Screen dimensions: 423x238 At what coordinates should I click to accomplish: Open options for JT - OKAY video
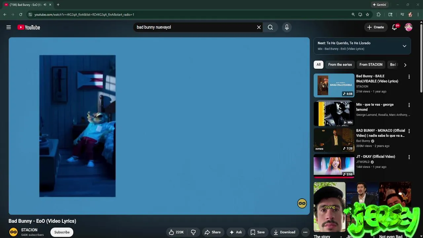(409, 157)
